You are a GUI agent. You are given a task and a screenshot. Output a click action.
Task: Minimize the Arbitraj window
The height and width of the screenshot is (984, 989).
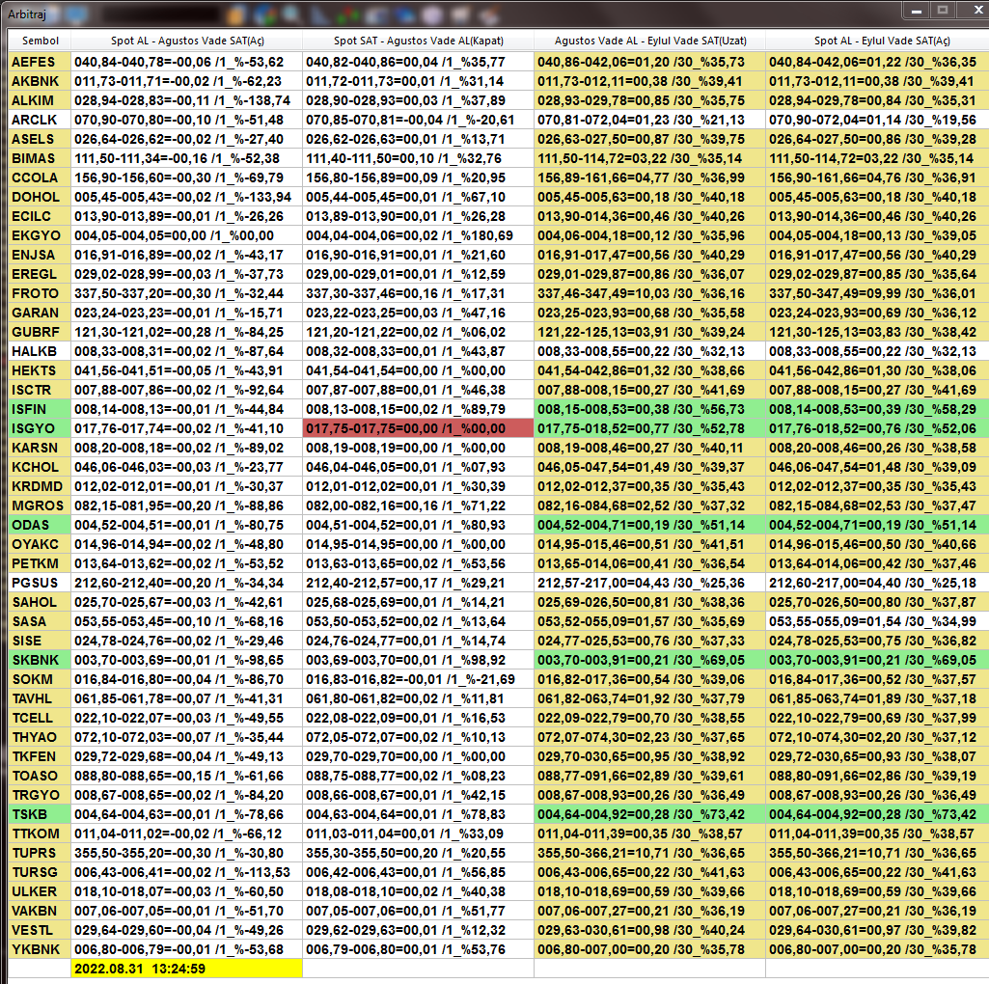point(917,10)
